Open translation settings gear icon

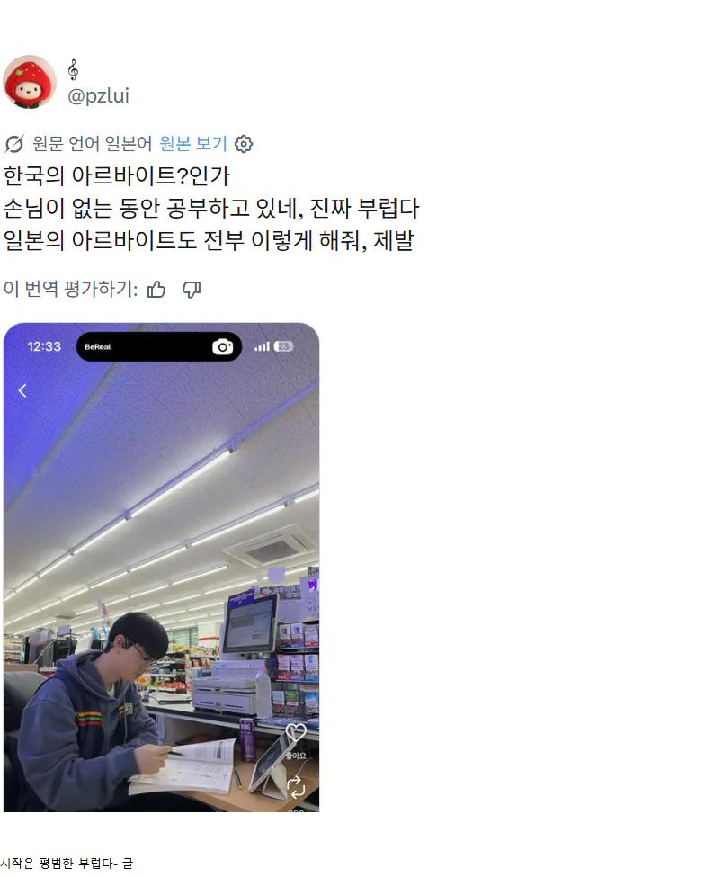244,144
